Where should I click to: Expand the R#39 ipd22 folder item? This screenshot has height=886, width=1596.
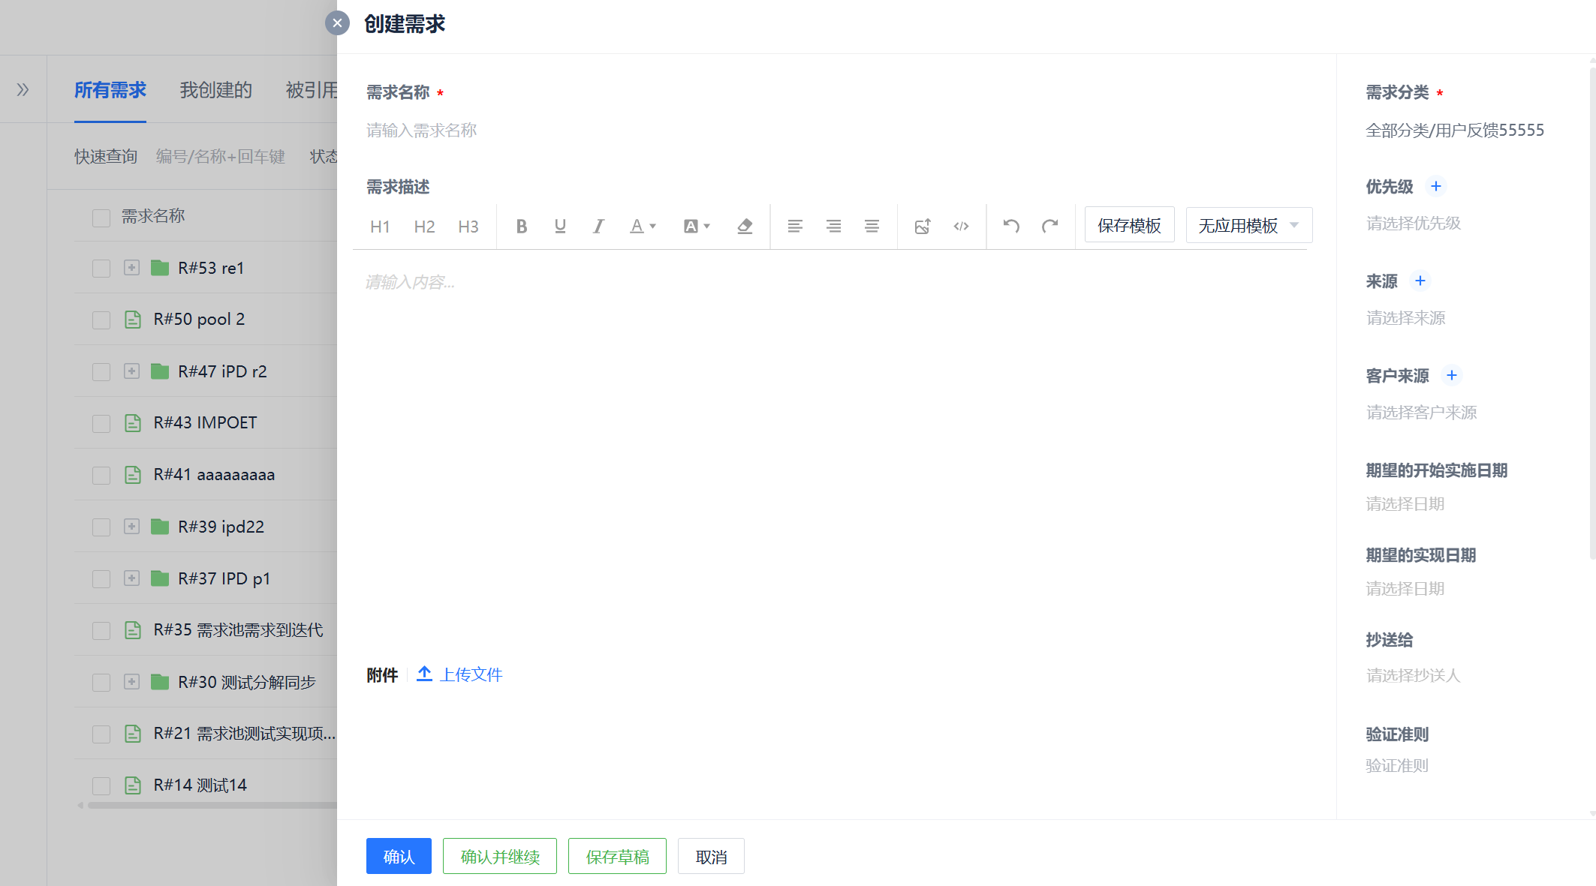point(132,526)
